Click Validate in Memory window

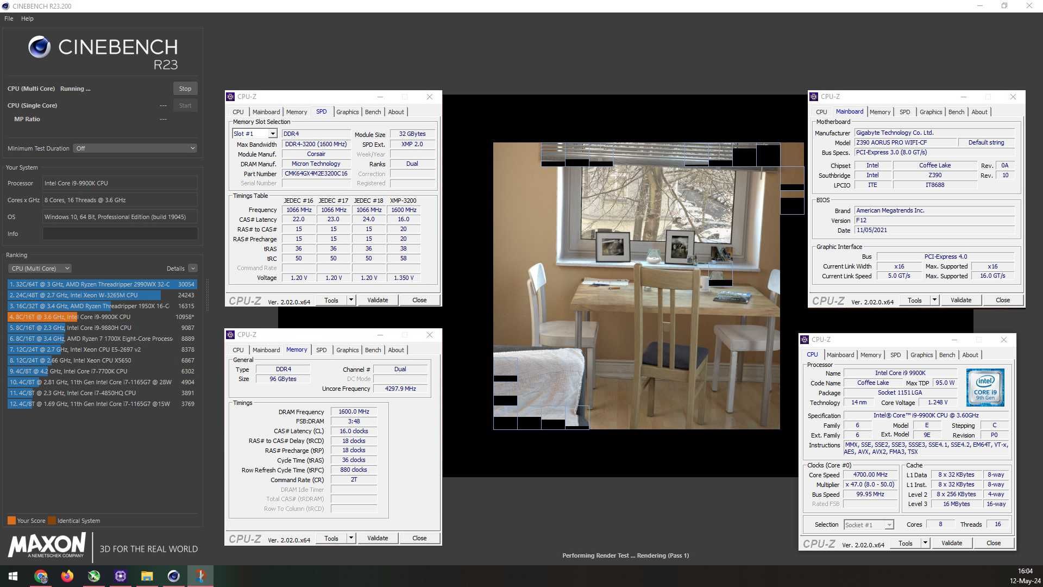pyautogui.click(x=378, y=538)
